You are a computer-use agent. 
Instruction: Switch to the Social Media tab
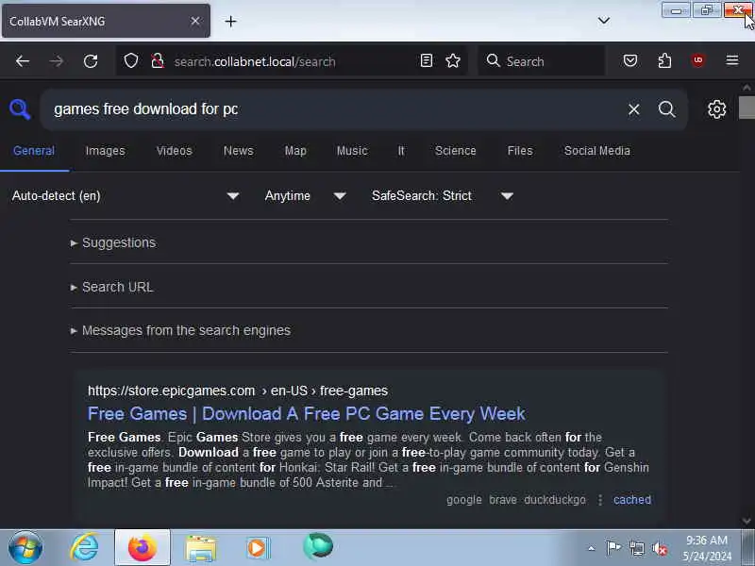click(597, 151)
